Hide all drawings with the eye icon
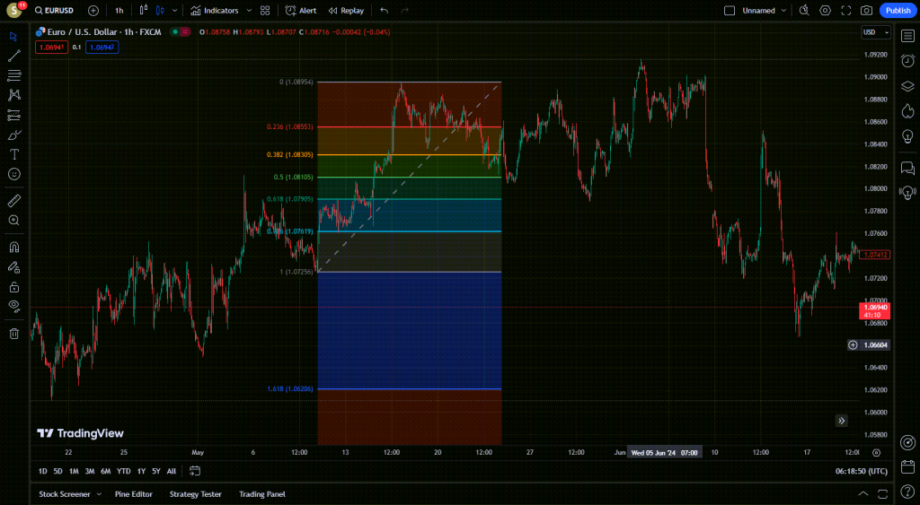This screenshot has height=505, width=920. click(13, 306)
